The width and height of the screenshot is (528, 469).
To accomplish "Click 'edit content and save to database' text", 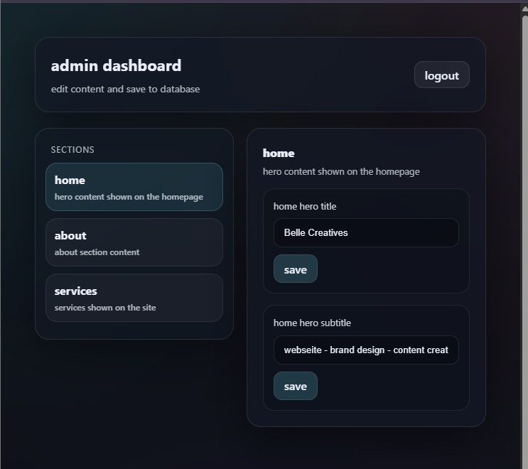I will coord(125,90).
